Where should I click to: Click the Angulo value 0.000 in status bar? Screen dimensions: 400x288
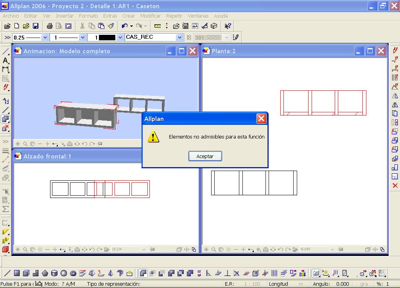point(343,284)
